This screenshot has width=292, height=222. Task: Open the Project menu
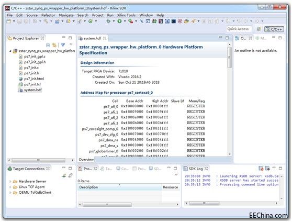tap(98, 15)
